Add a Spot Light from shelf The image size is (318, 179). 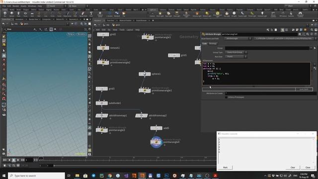pos(168,14)
